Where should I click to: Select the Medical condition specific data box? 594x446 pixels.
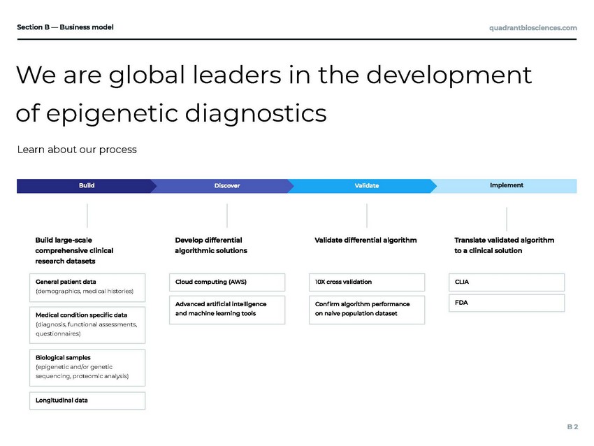(x=87, y=324)
